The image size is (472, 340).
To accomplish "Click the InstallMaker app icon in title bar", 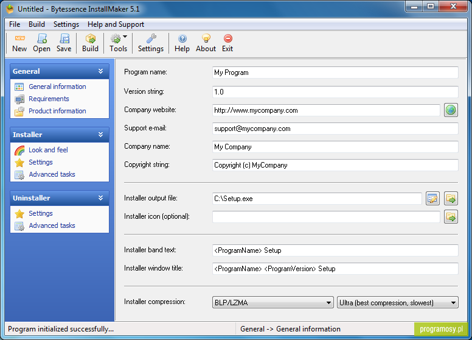I will (10, 9).
